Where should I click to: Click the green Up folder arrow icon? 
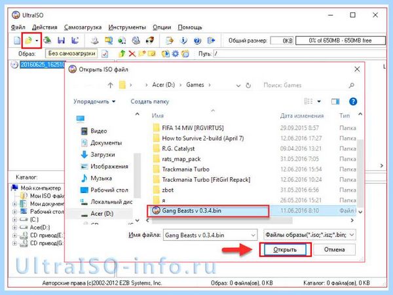point(122,54)
